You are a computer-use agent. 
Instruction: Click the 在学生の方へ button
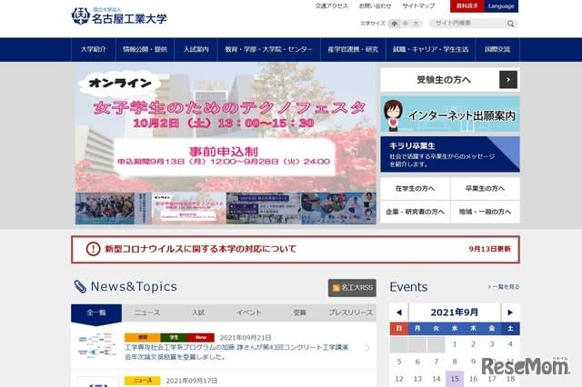click(x=415, y=189)
